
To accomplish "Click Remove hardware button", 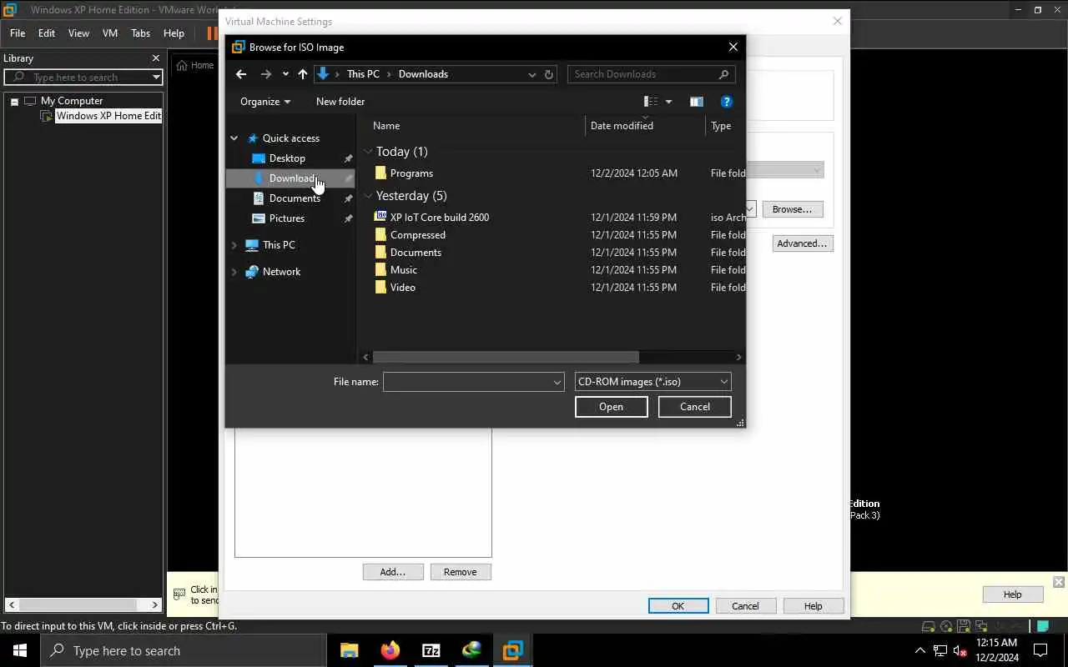I will (461, 572).
